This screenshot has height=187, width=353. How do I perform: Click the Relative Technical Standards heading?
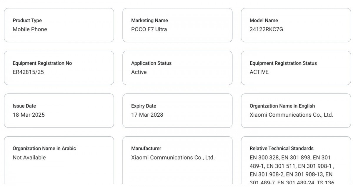(x=282, y=149)
